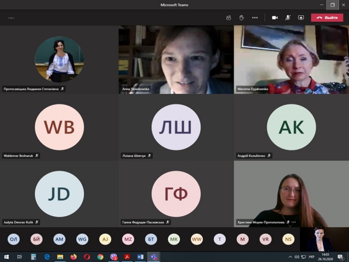Click VR participant avatar in bottom strip
Screen dimensions: 349x262
coord(266,239)
